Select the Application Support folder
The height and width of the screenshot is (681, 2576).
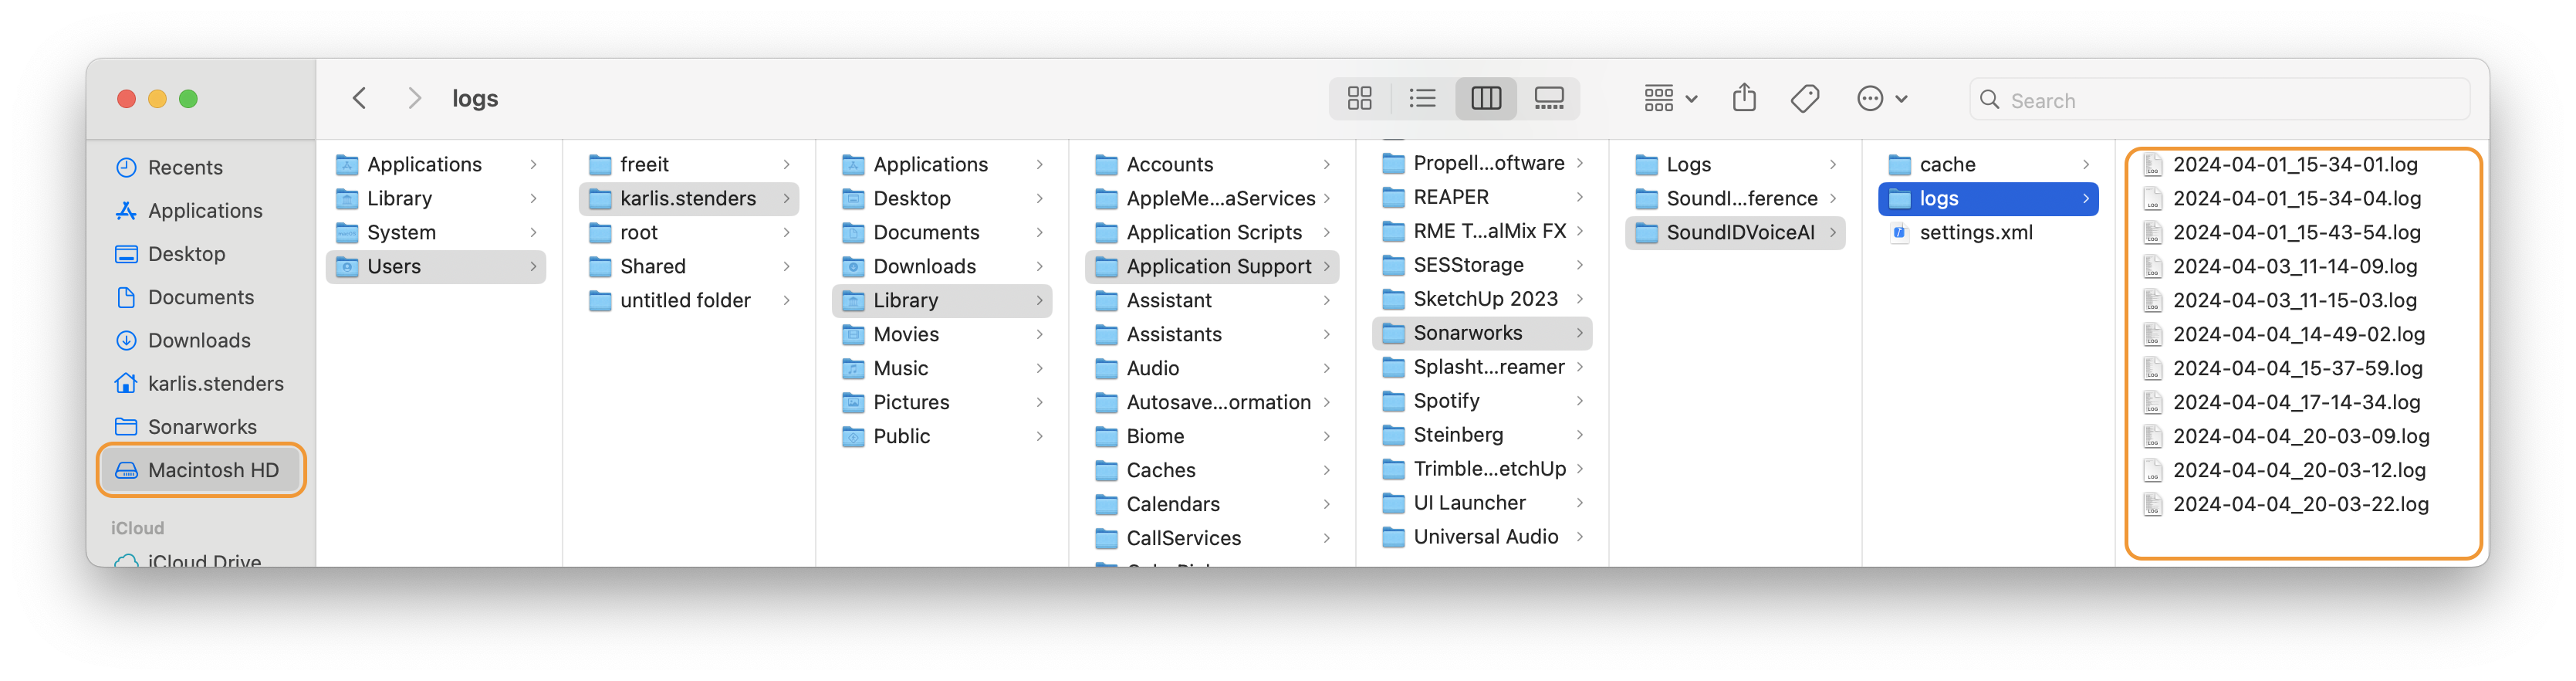[1212, 266]
